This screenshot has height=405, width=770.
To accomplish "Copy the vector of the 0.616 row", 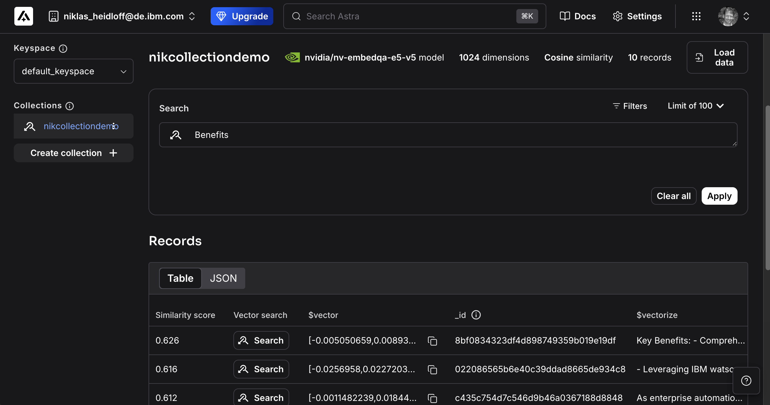I will (432, 369).
